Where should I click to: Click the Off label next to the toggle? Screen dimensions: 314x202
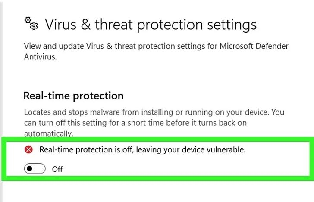click(57, 169)
